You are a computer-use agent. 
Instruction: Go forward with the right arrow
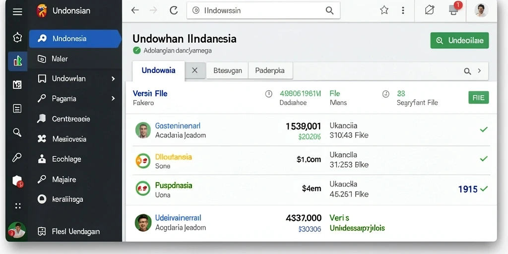coord(153,10)
